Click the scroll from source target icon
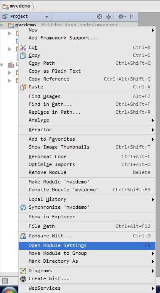Viewport: 160px width, 293px height. [x=100, y=17]
